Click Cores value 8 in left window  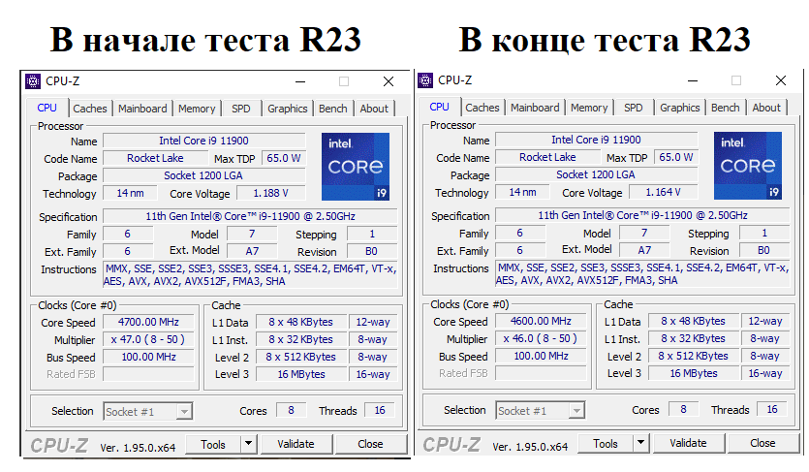click(291, 411)
